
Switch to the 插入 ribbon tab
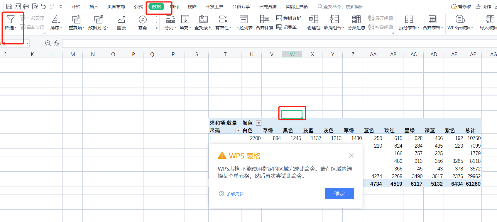[94, 6]
